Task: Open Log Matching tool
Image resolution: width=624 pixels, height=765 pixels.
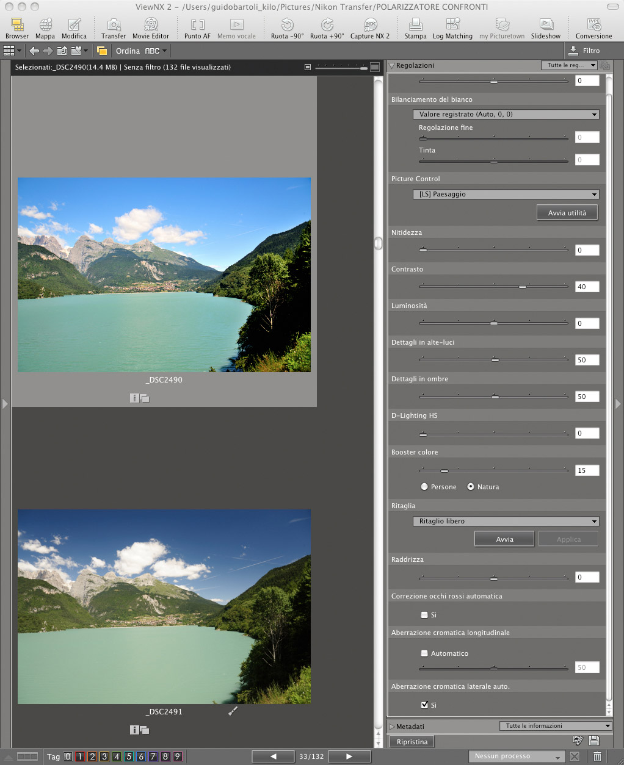Action: pyautogui.click(x=452, y=28)
